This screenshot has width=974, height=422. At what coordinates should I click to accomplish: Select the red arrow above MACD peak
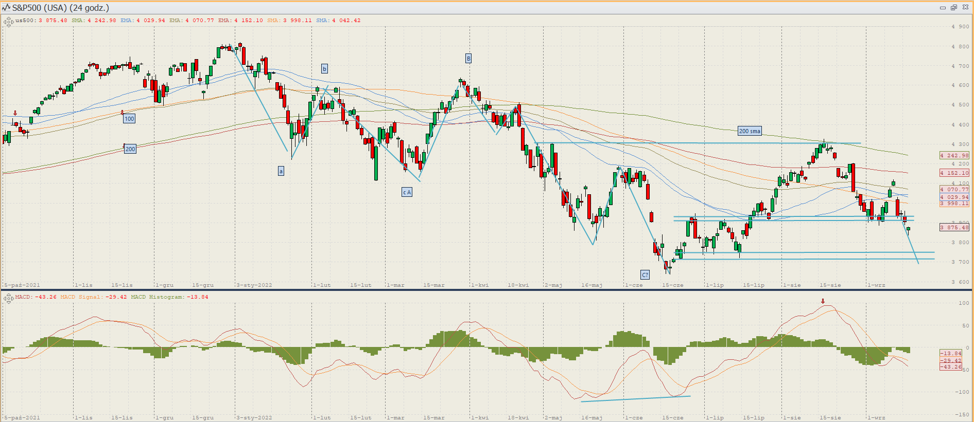coord(823,301)
